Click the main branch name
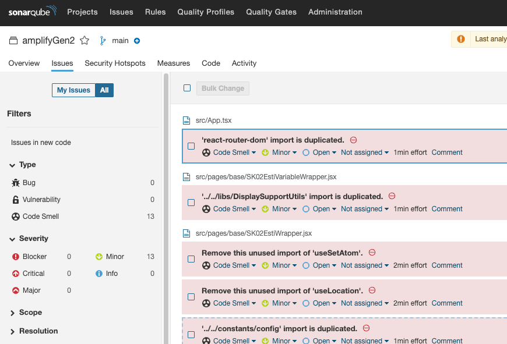 coord(120,41)
